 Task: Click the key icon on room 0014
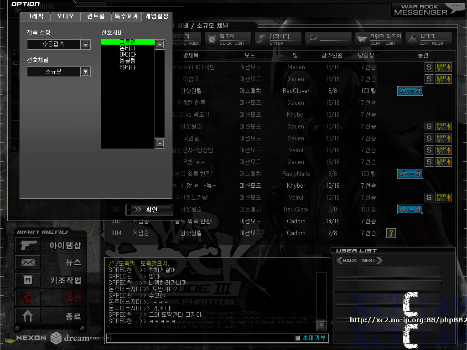pyautogui.click(x=391, y=233)
